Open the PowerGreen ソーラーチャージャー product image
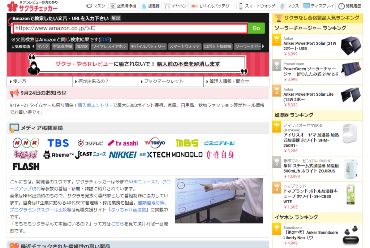The image size is (370, 248). (351, 69)
